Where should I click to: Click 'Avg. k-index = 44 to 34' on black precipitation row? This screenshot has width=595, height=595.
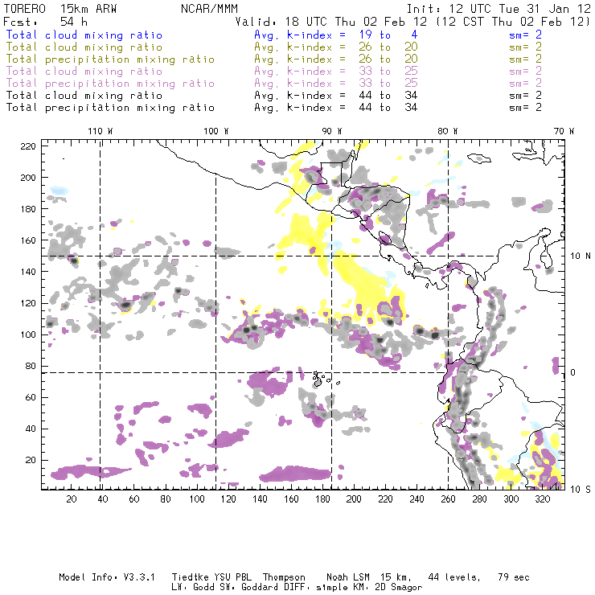[336, 108]
